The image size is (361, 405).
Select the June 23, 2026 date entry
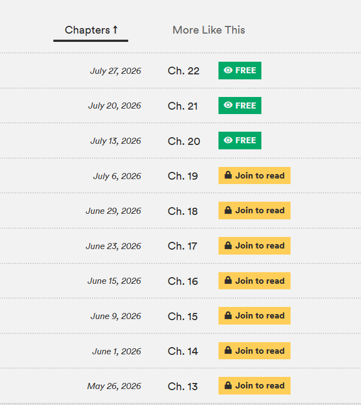(x=113, y=246)
